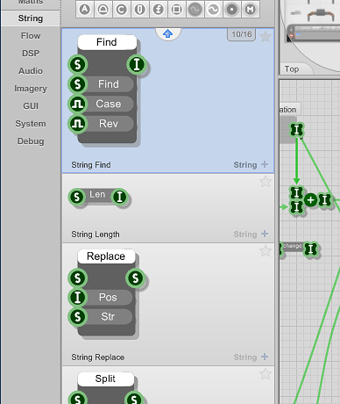Select the 'f' type filter icon
Image resolution: width=340 pixels, height=404 pixels.
click(159, 10)
